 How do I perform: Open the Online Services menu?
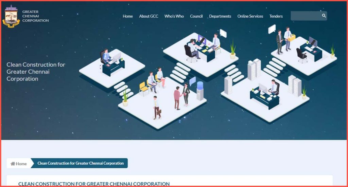pos(250,16)
